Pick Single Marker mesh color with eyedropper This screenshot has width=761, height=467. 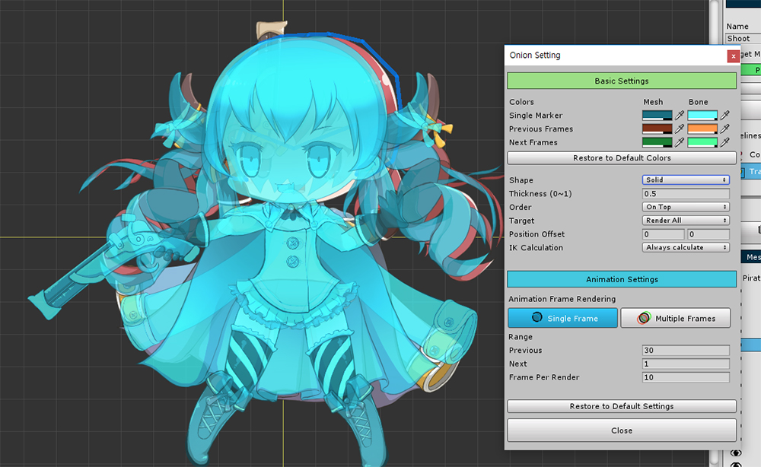tap(680, 115)
